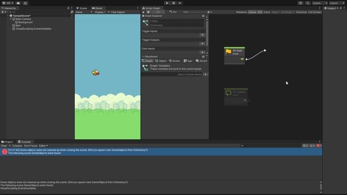Click the Hierarchy add plus dropdown
Image resolution: width=347 pixels, height=195 pixels.
[4, 12]
